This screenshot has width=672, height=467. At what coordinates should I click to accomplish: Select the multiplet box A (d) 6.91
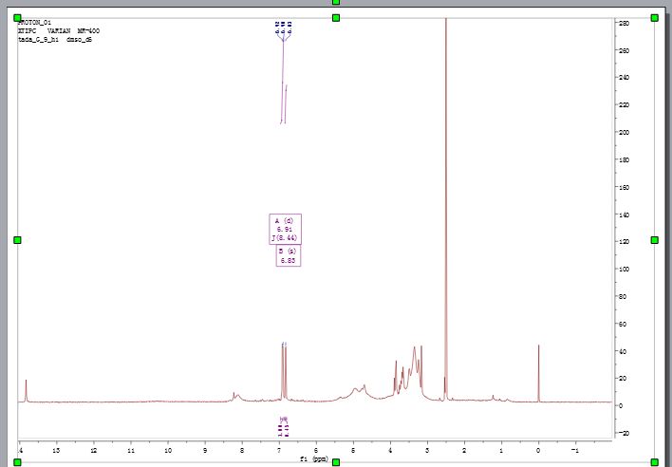click(x=285, y=229)
